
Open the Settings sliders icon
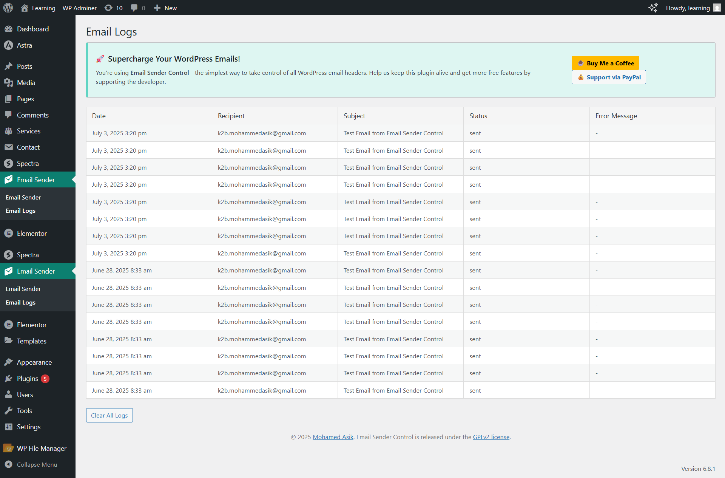(x=8, y=427)
